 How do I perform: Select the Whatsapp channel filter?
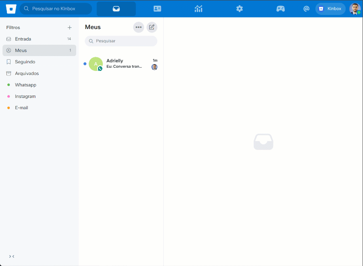[25, 85]
